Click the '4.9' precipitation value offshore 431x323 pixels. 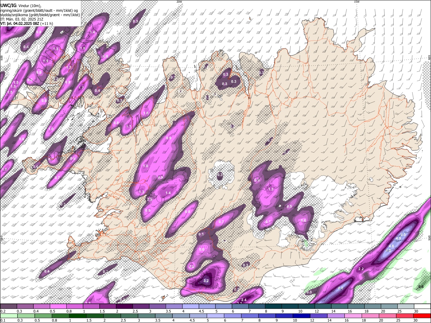(398, 239)
